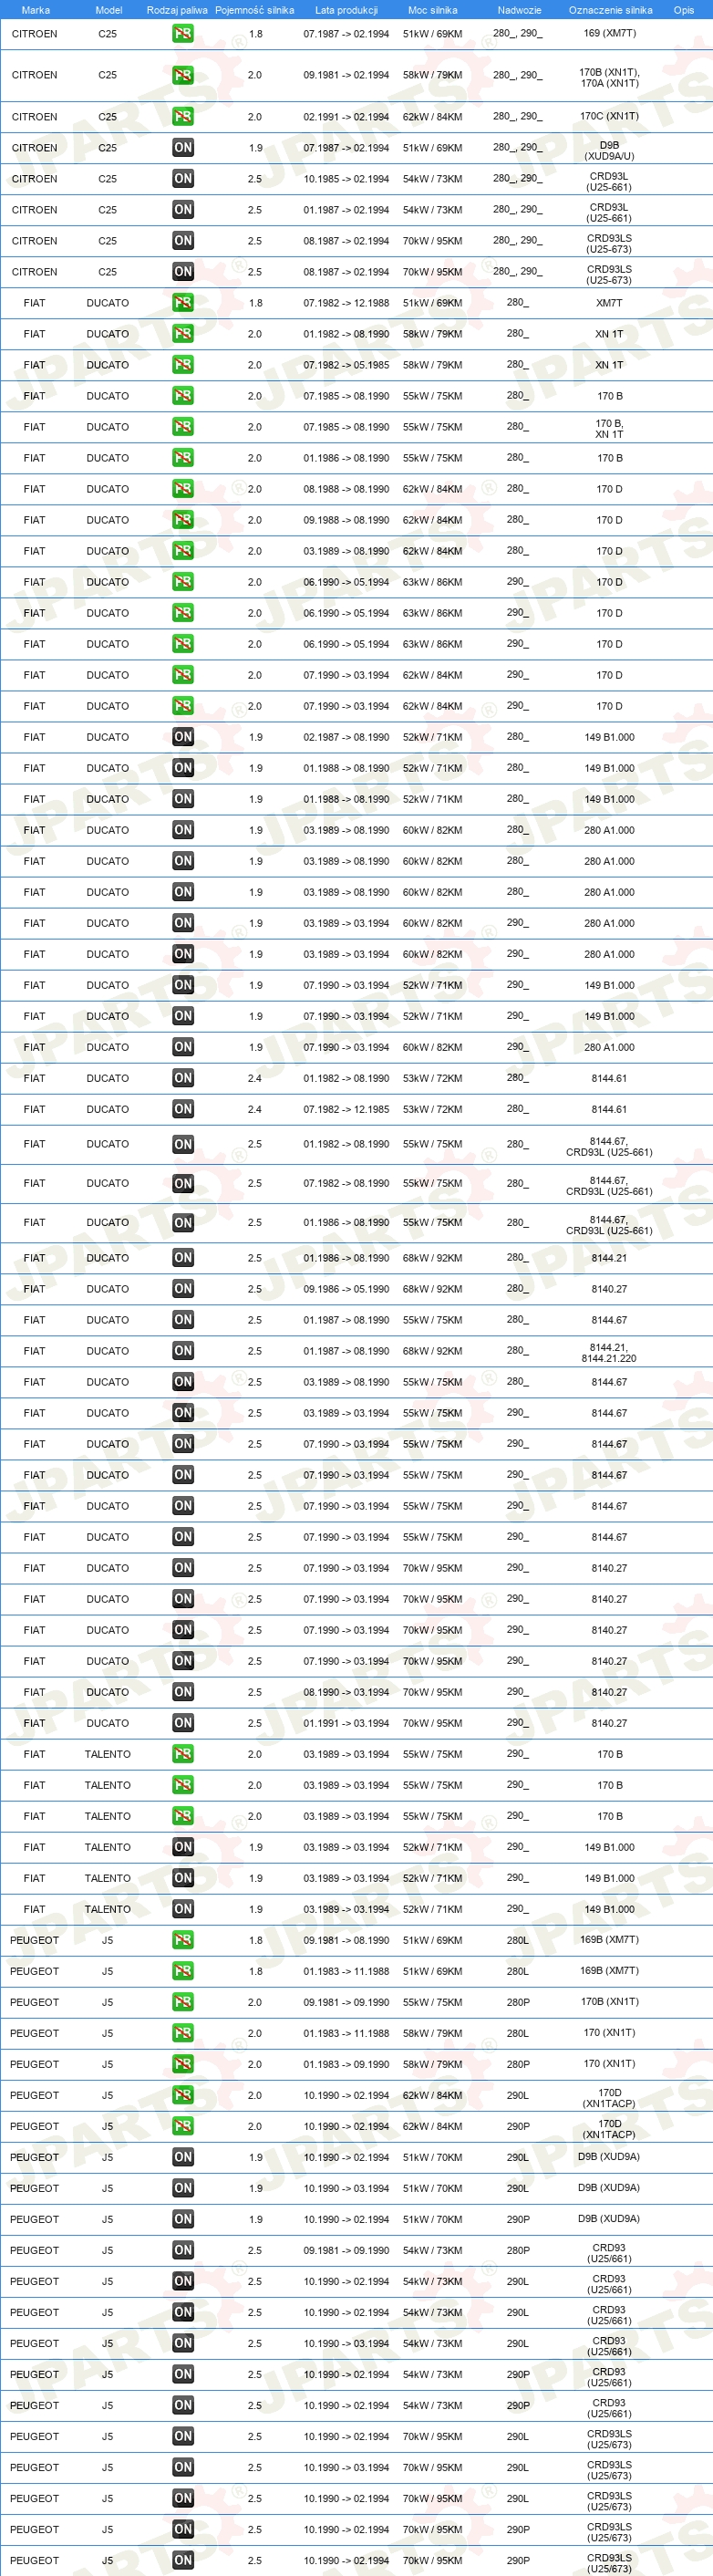Click '01.1983 -> 09.1990' production years cell
The height and width of the screenshot is (2576, 713).
click(346, 2064)
